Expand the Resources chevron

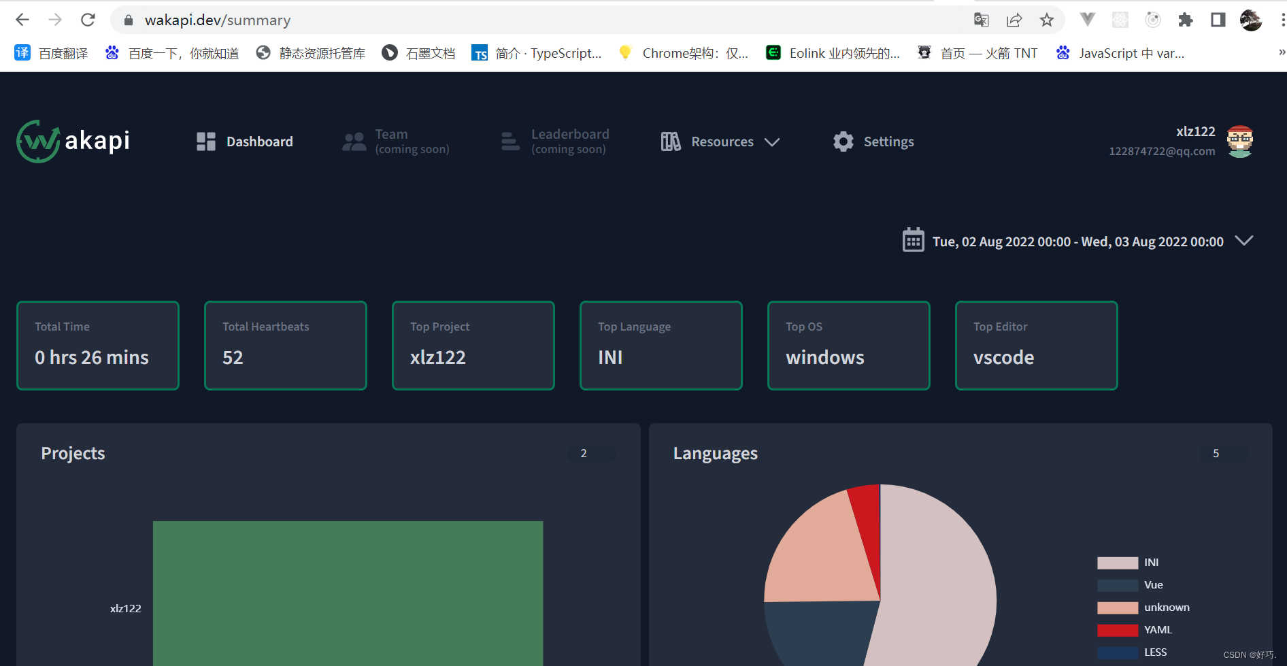coord(771,142)
